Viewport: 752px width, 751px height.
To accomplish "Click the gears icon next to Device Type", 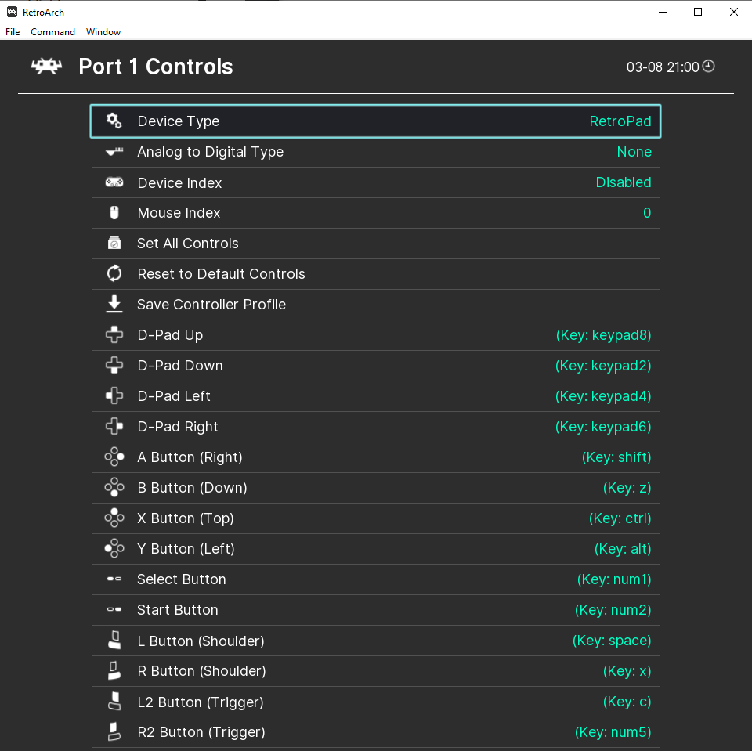I will click(x=114, y=121).
